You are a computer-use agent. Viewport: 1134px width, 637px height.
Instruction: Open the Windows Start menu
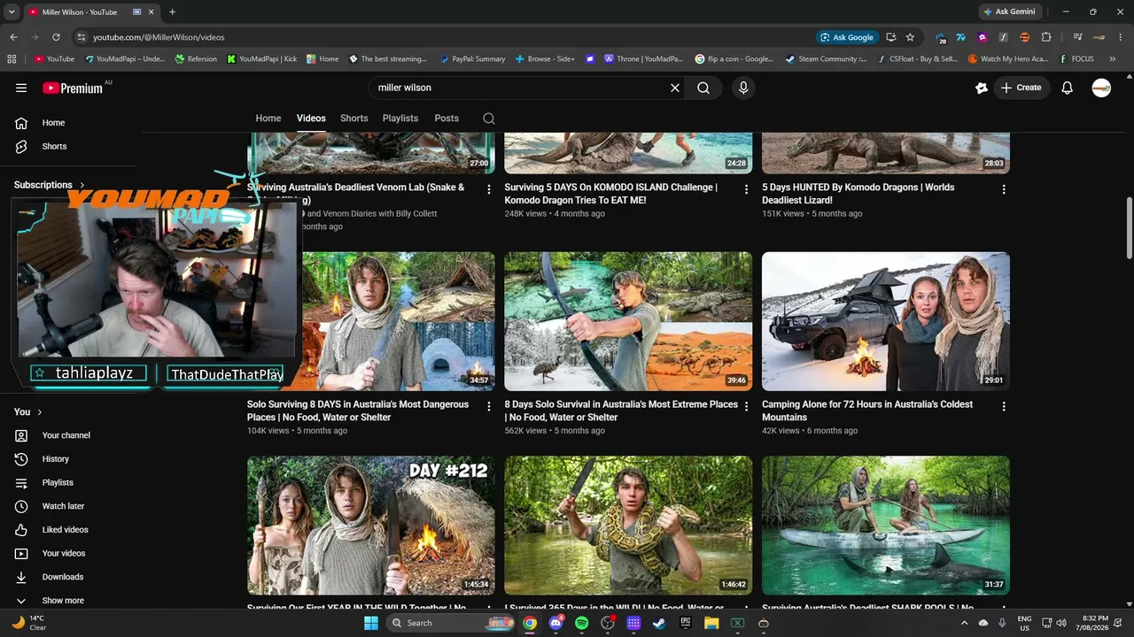click(x=371, y=623)
